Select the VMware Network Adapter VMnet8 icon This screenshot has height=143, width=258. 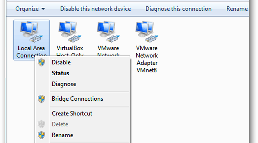pos(147,32)
